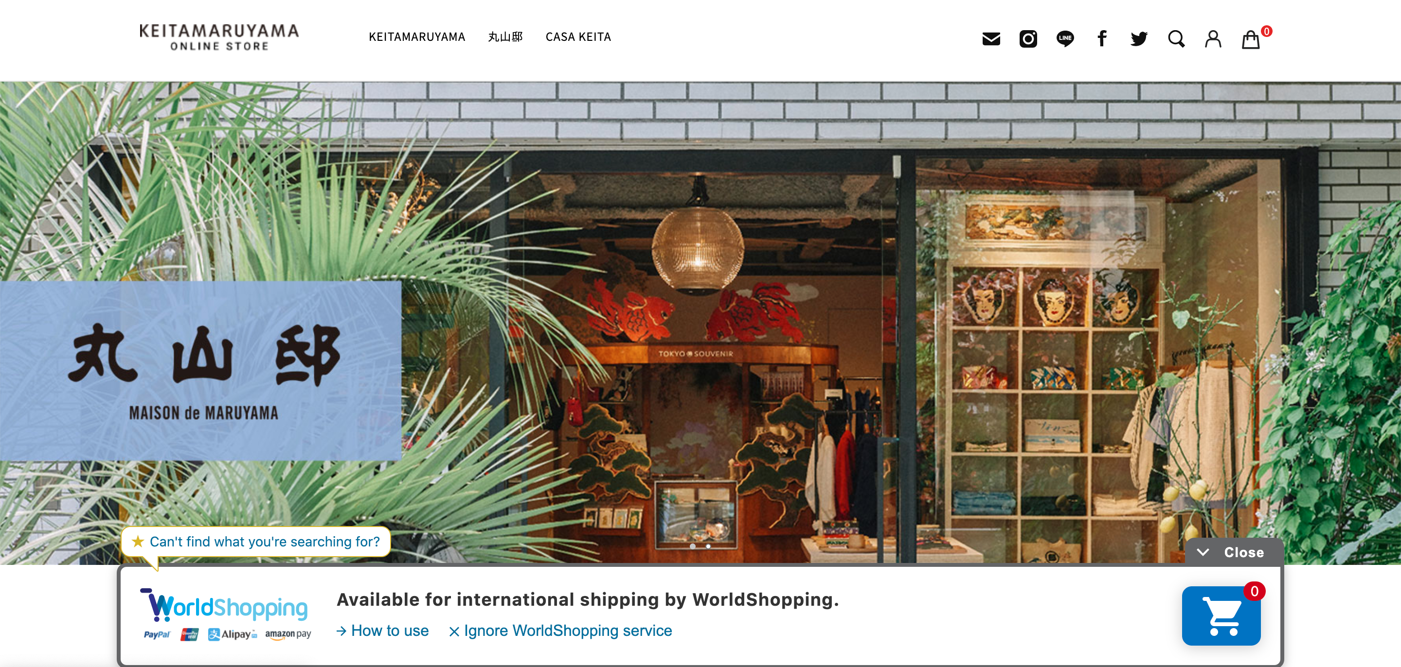Image resolution: width=1401 pixels, height=667 pixels.
Task: Follow the How to use link
Action: pyautogui.click(x=383, y=631)
